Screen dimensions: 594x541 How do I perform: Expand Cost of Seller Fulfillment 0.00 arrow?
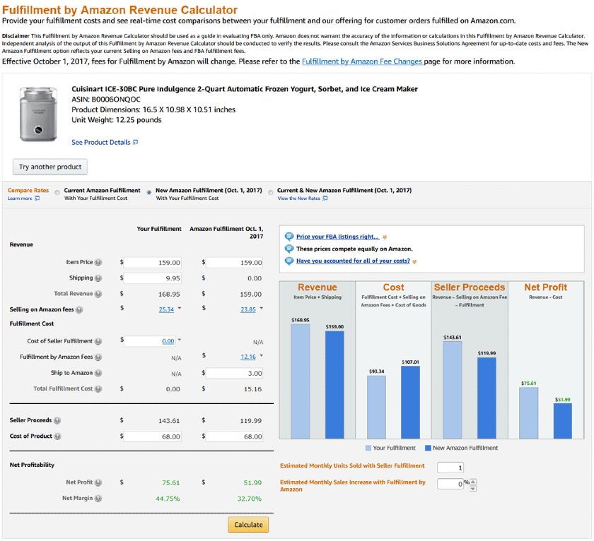[180, 340]
